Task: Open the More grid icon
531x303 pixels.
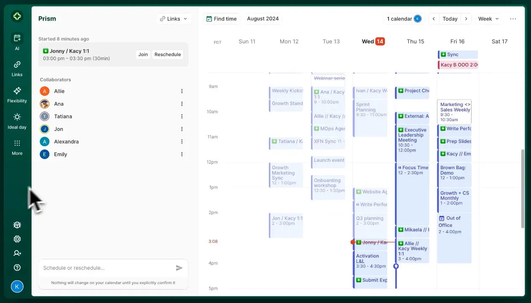Action: click(17, 143)
